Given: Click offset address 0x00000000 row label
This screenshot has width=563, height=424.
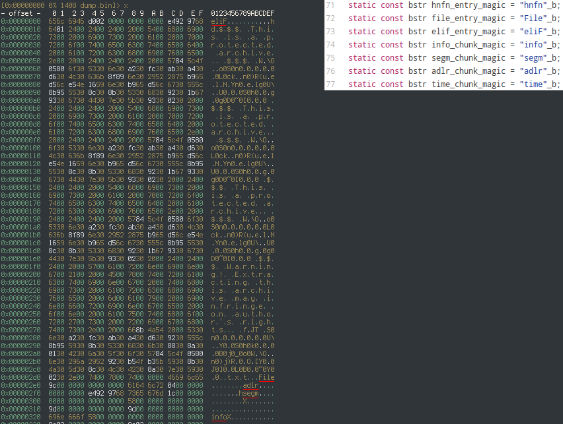Looking at the screenshot, I should click(x=20, y=21).
